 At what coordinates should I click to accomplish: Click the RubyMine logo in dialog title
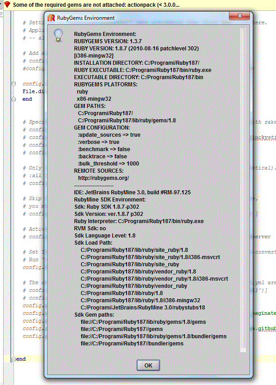point(51,18)
